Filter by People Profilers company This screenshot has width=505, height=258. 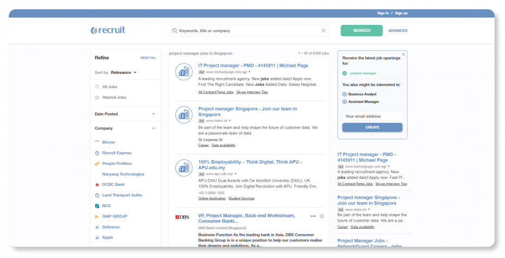click(117, 164)
